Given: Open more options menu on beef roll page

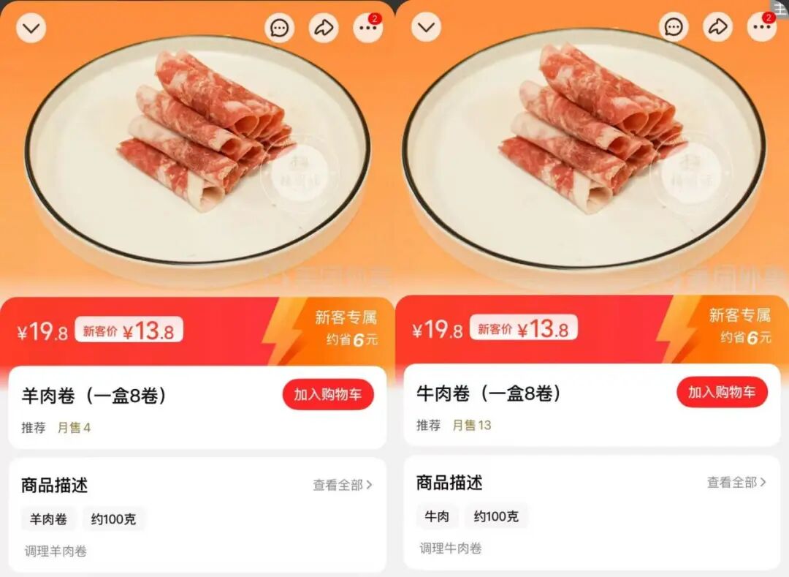Looking at the screenshot, I should [762, 26].
